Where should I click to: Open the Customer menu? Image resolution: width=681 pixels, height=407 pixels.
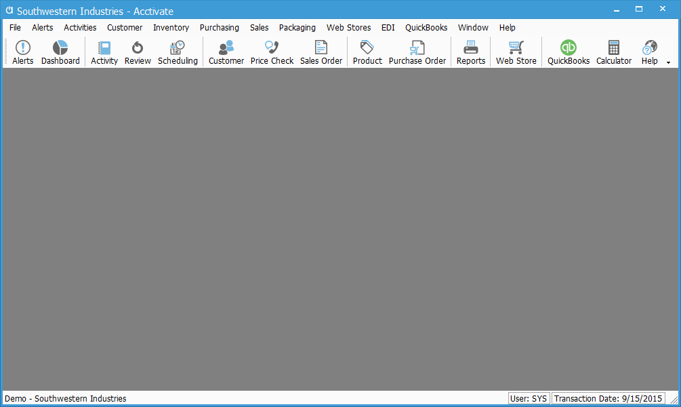(x=125, y=27)
